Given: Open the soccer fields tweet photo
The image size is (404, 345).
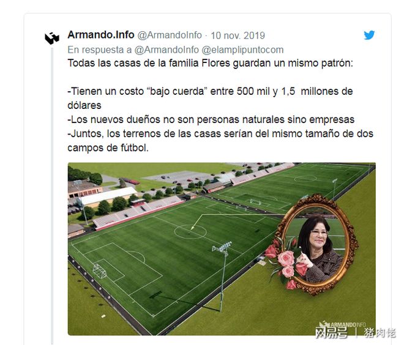Looking at the screenshot, I should [222, 249].
